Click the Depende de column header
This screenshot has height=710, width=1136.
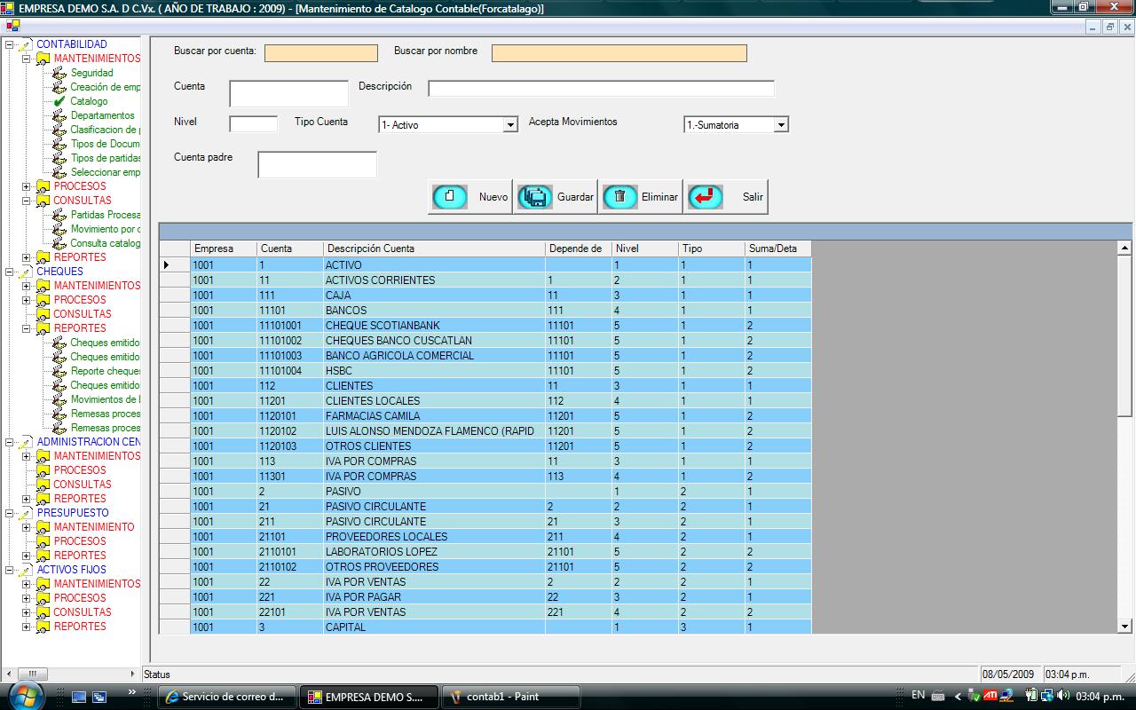[x=578, y=248]
